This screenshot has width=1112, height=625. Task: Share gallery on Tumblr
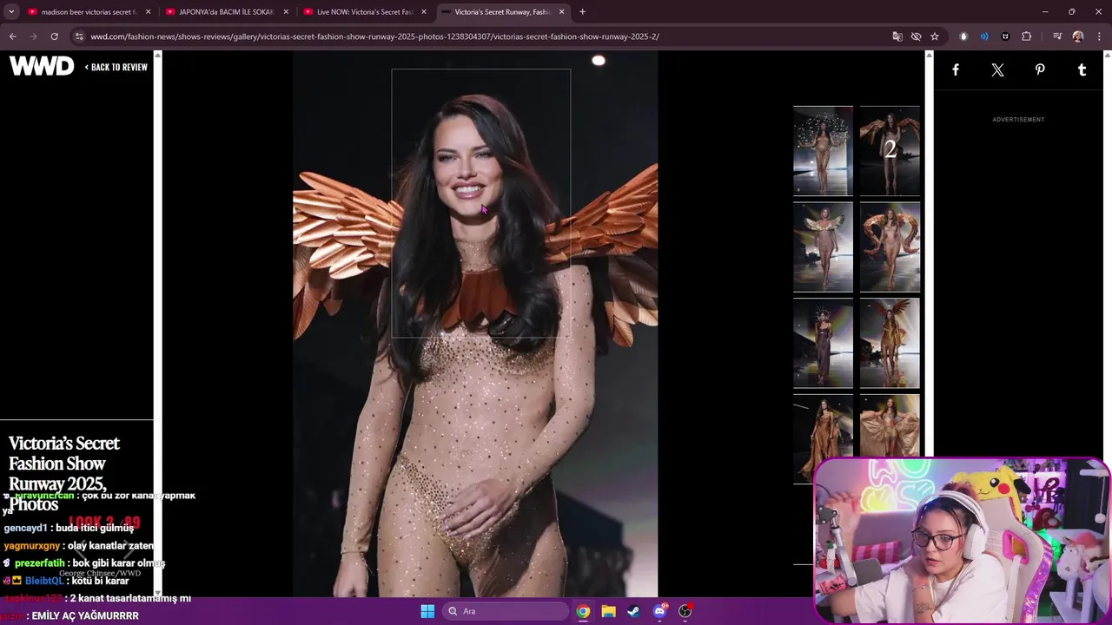coord(1082,70)
